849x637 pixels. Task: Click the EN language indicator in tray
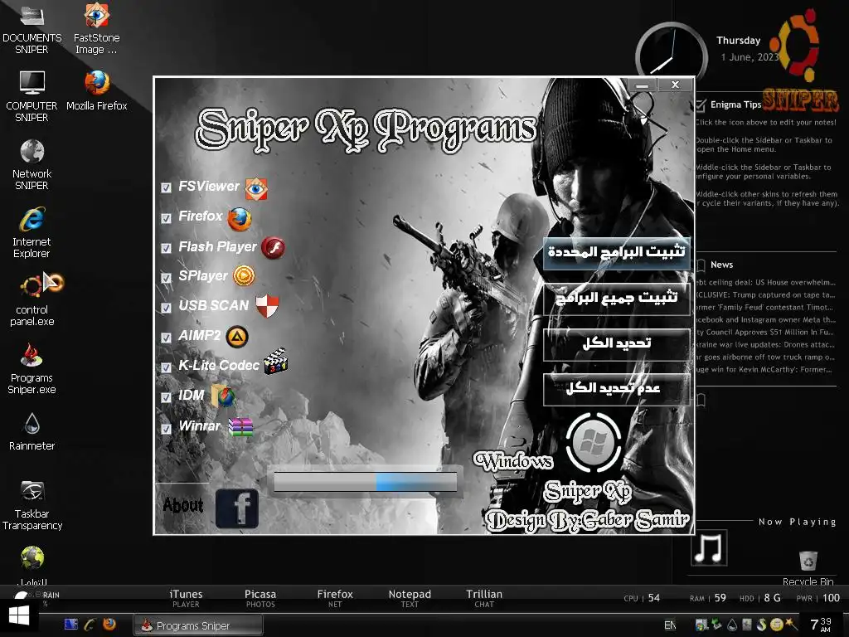coord(670,625)
